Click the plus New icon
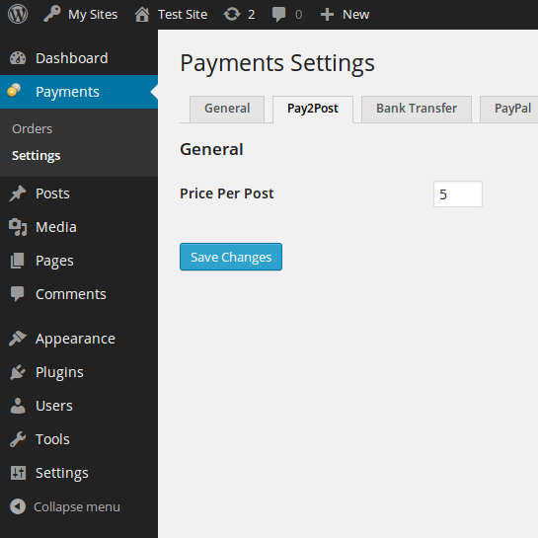538x538 pixels. click(x=327, y=15)
